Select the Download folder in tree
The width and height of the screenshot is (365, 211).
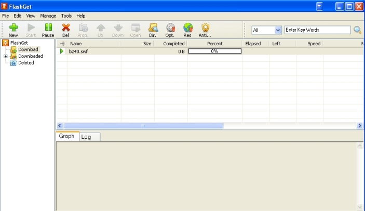click(28, 49)
